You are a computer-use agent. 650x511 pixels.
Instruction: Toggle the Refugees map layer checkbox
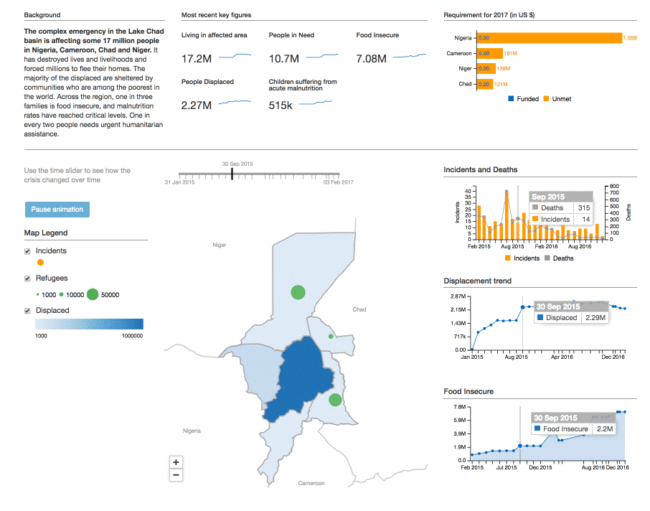point(28,278)
